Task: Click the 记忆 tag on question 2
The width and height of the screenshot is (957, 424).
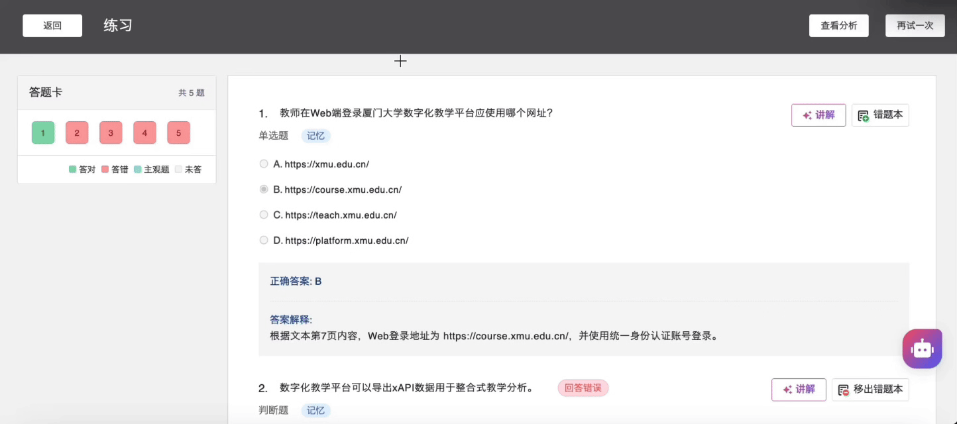Action: click(316, 410)
